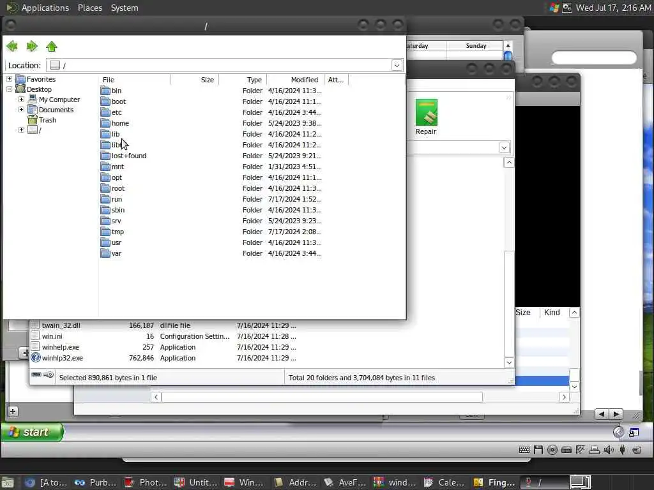Viewport: 654px width, 490px height.
Task: Go up one level with the green up arrow
Action: 52,46
